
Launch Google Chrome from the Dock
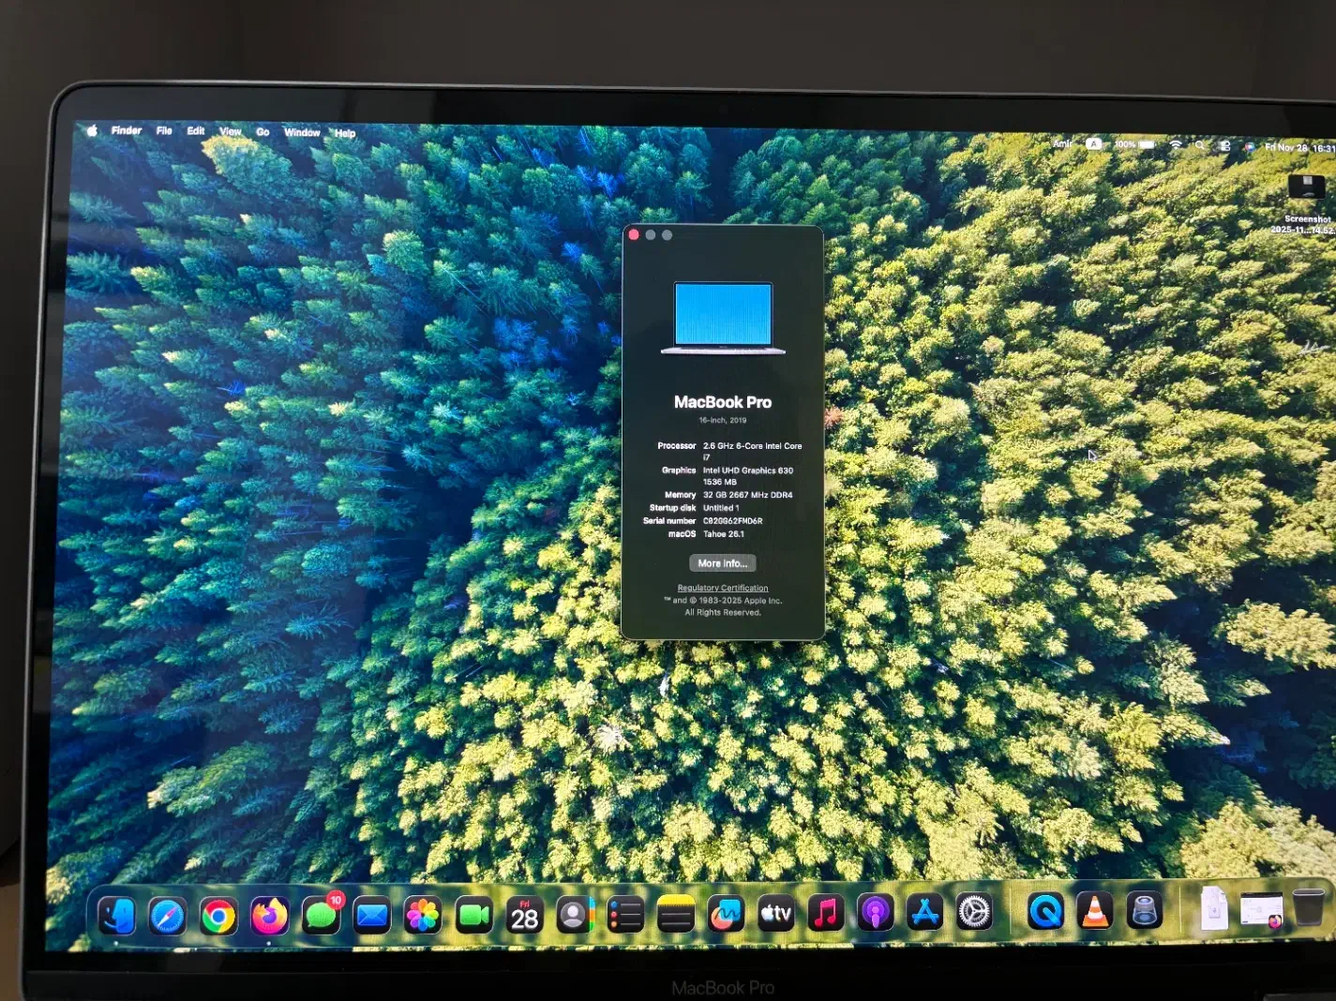pyautogui.click(x=218, y=914)
